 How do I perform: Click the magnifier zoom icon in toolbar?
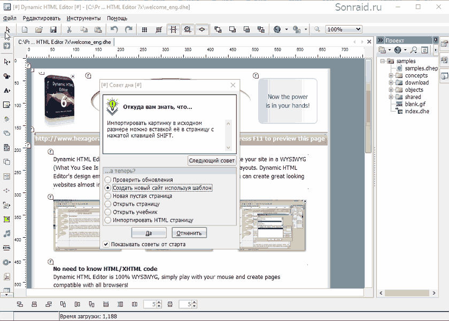click(317, 29)
